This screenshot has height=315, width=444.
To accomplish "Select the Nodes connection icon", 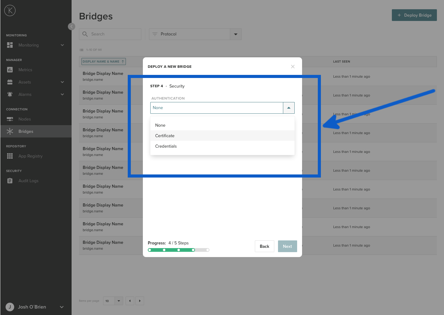I will tap(10, 119).
